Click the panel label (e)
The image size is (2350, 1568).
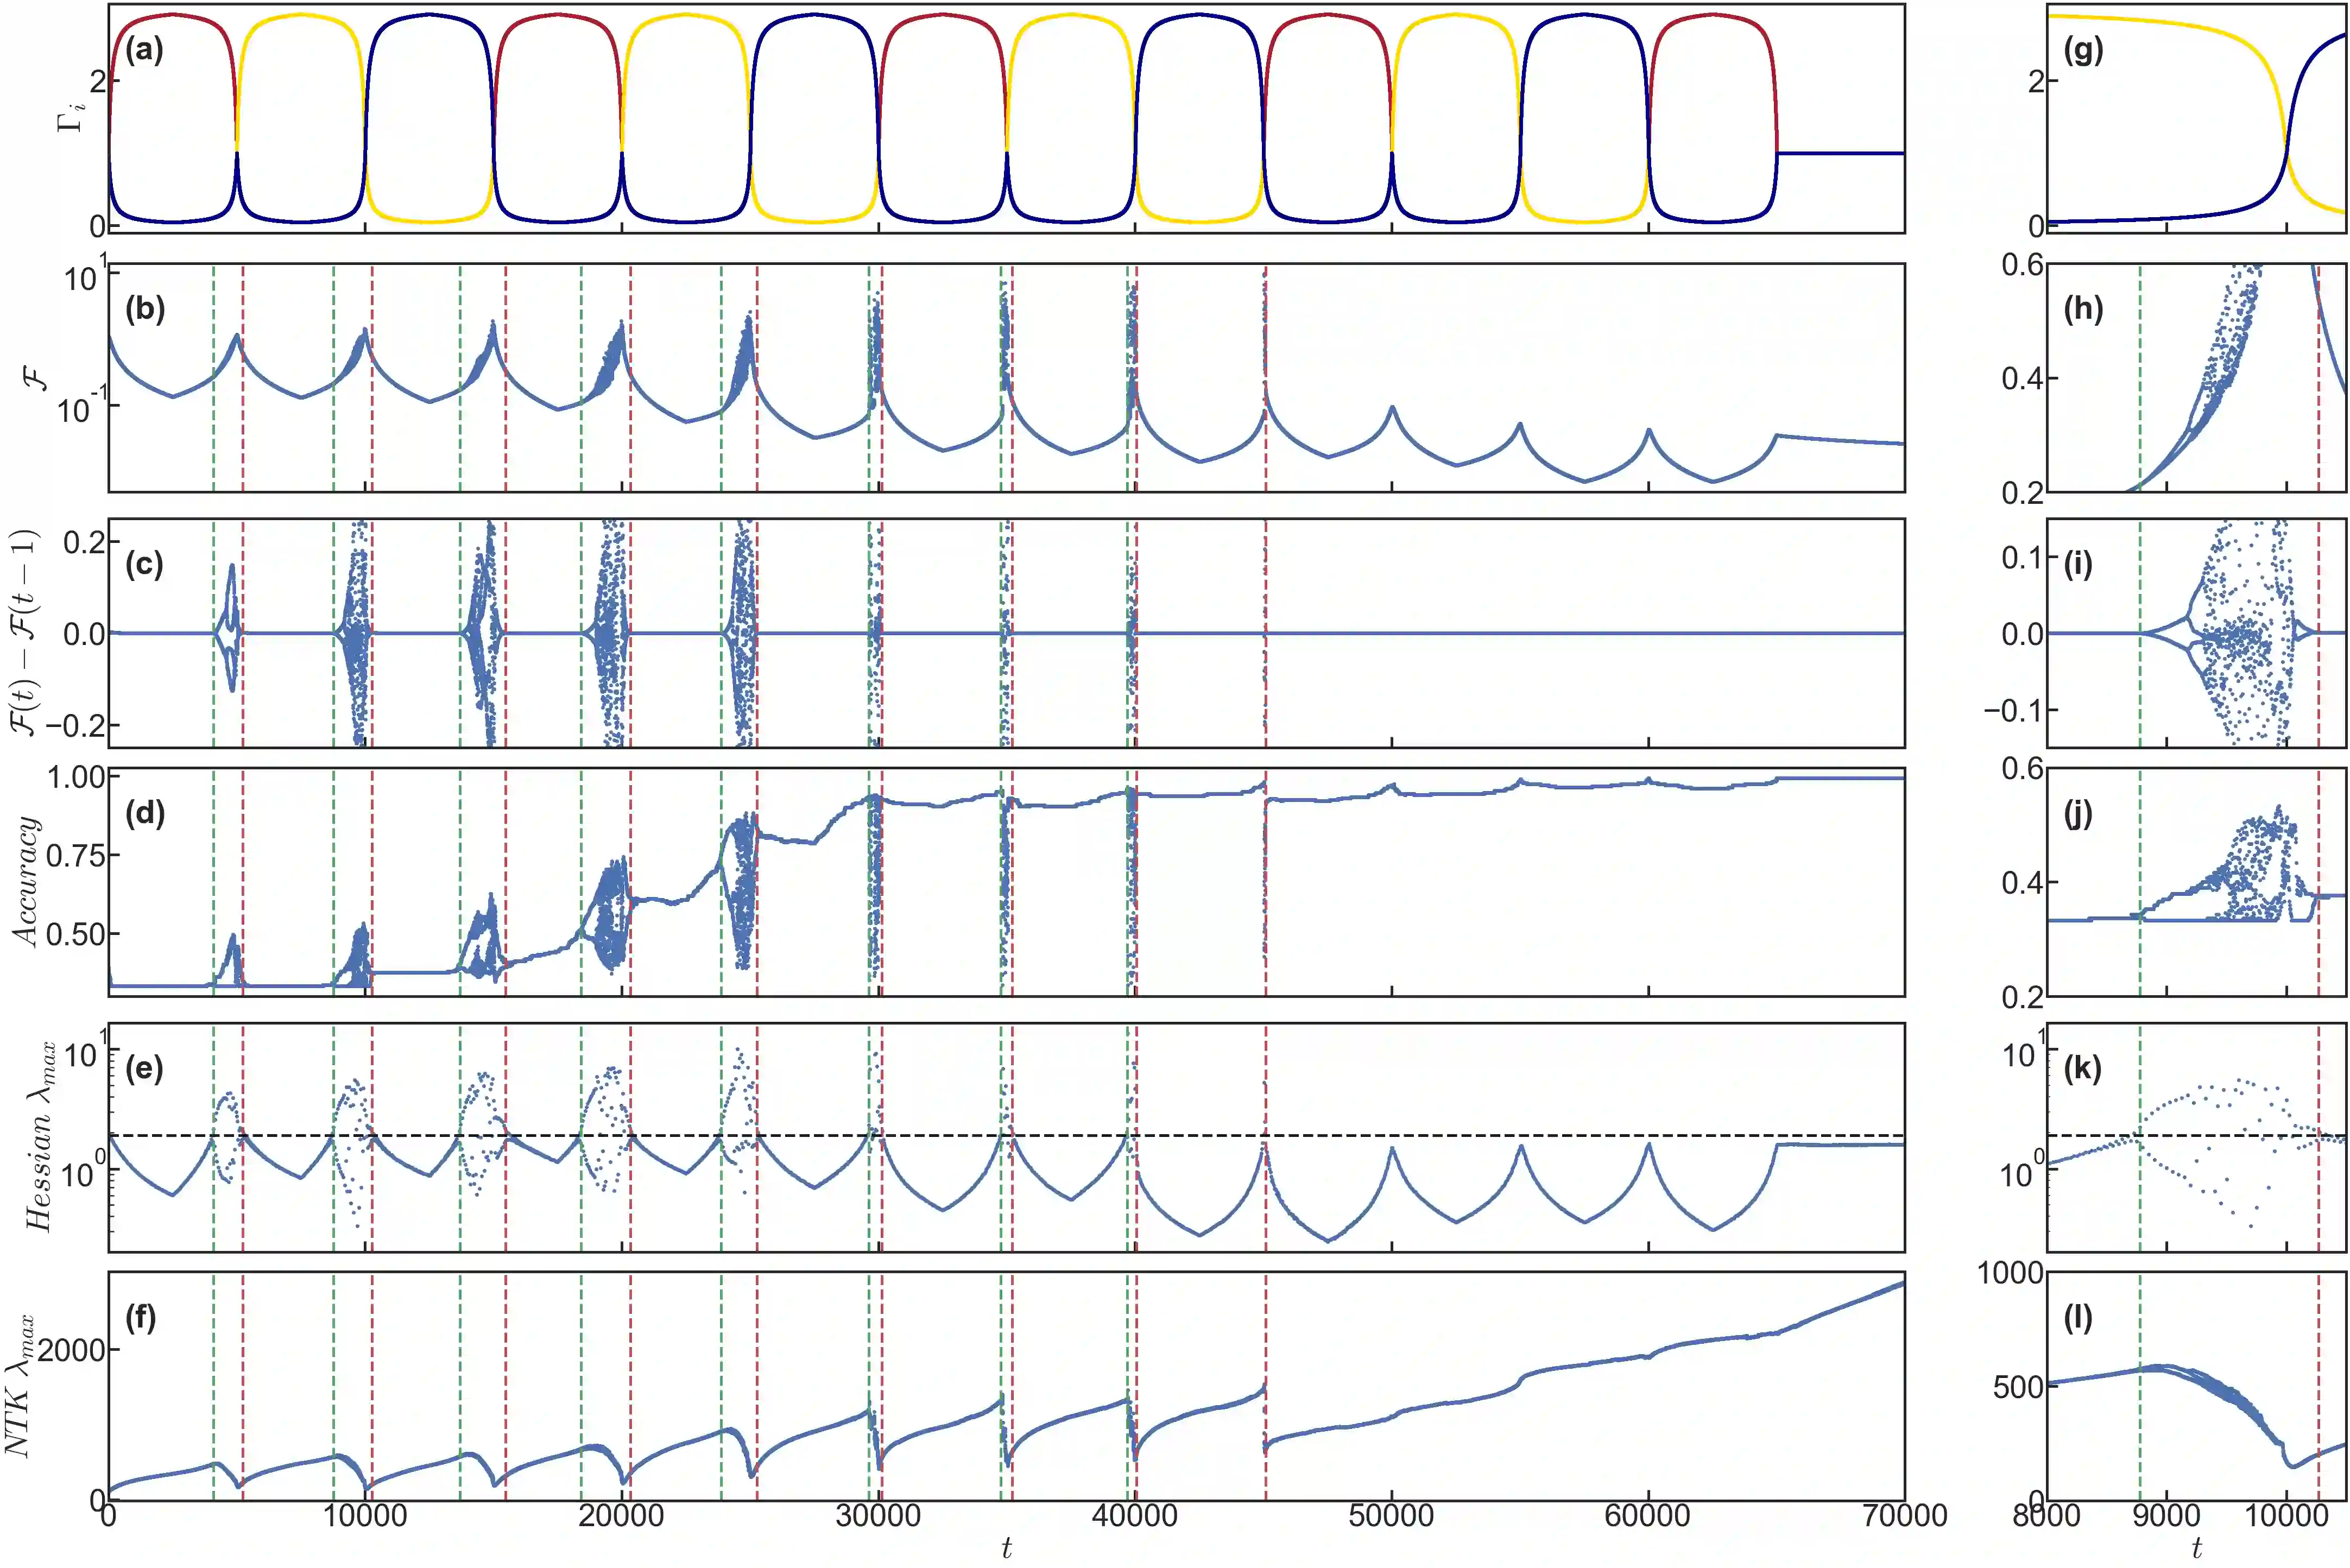point(144,1069)
